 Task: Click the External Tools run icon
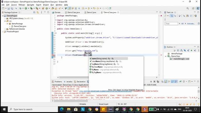[37, 8]
